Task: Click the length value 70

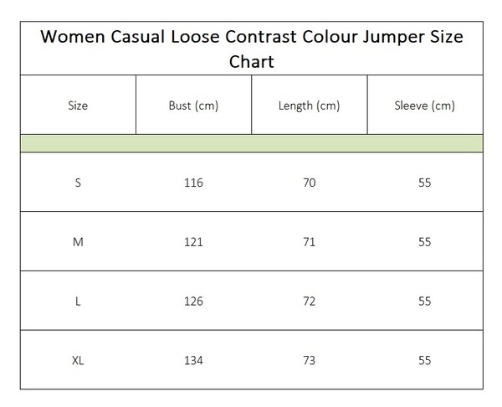Action: (310, 183)
